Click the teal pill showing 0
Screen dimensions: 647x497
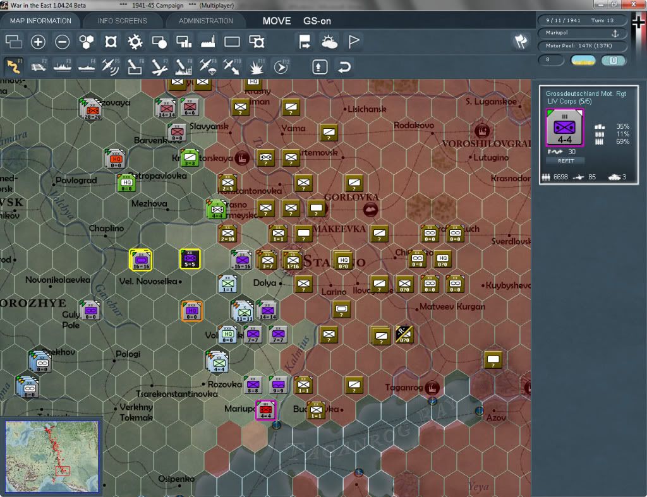pyautogui.click(x=614, y=60)
